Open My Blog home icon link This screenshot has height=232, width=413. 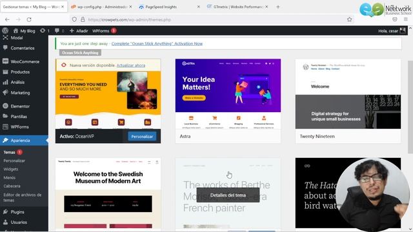pyautogui.click(x=24, y=31)
